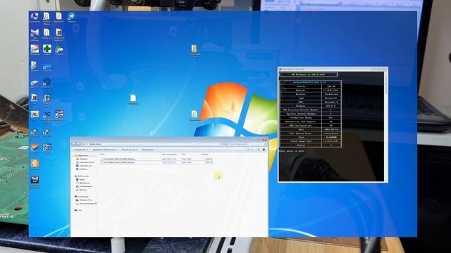Launch Telegram from the desktop
Screen dimensions: 451x253
[x=71, y=17]
